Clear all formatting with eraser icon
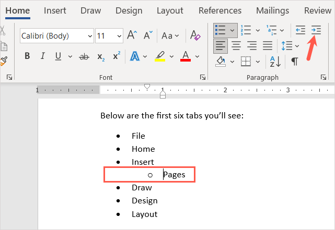335x230 pixels. tap(195, 35)
